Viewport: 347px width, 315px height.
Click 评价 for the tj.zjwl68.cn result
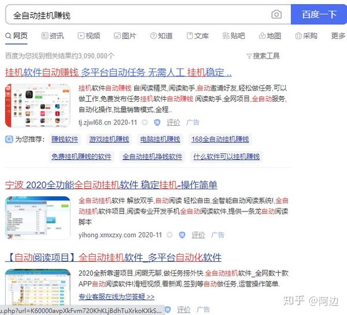[x=173, y=122]
